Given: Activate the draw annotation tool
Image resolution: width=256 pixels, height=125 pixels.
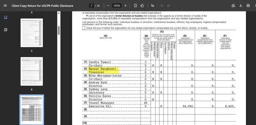Looking at the screenshot, I should click(153, 5).
